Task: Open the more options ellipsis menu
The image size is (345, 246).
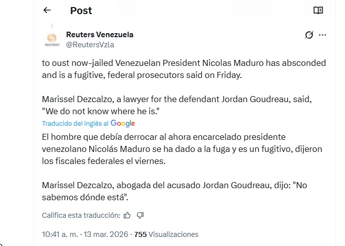Action: click(323, 35)
